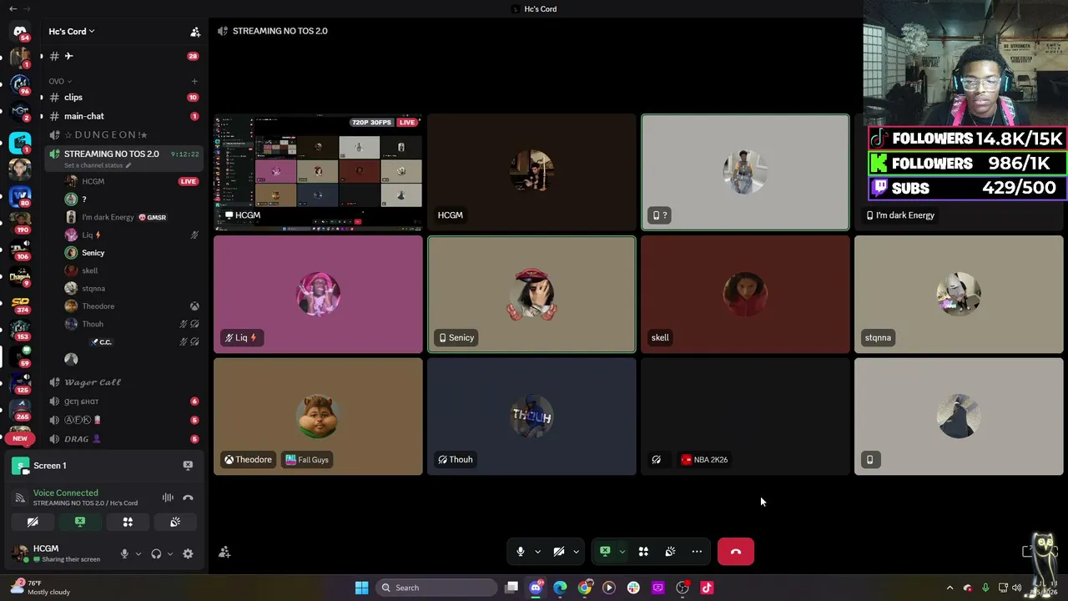Open camera options dropdown in call bar

(x=576, y=552)
